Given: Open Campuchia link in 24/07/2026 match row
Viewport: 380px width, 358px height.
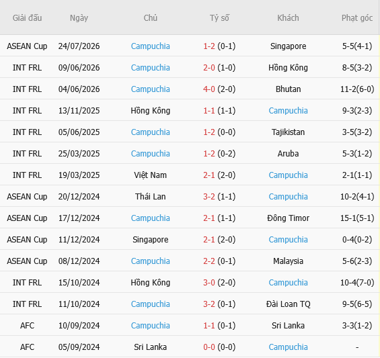Looking at the screenshot, I should 150,46.
